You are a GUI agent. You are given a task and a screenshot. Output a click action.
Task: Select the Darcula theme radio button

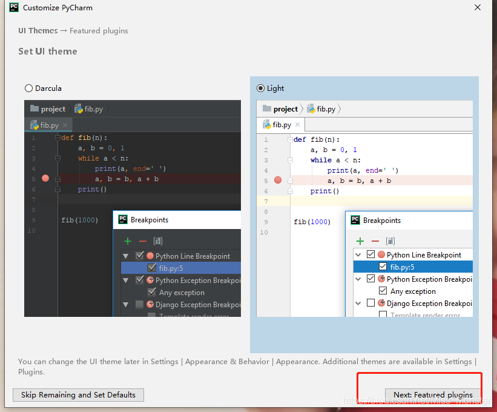28,88
